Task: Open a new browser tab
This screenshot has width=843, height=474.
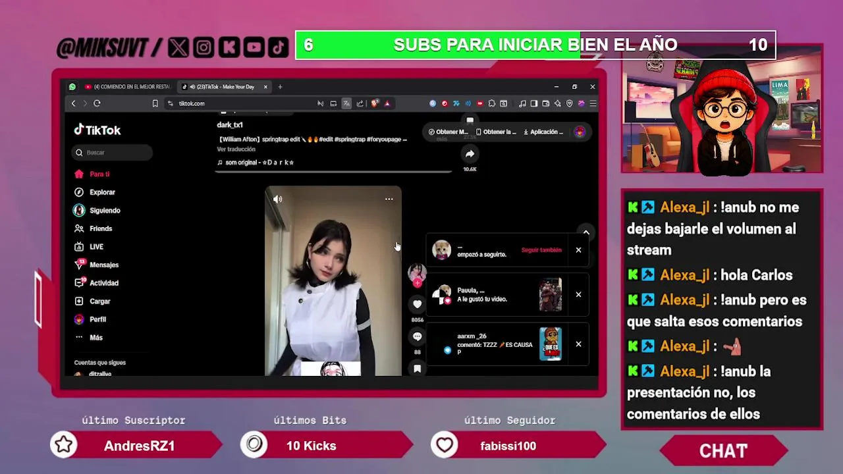Action: 280,87
